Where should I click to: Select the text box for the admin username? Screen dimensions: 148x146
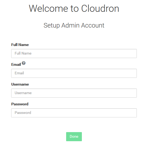74,93
